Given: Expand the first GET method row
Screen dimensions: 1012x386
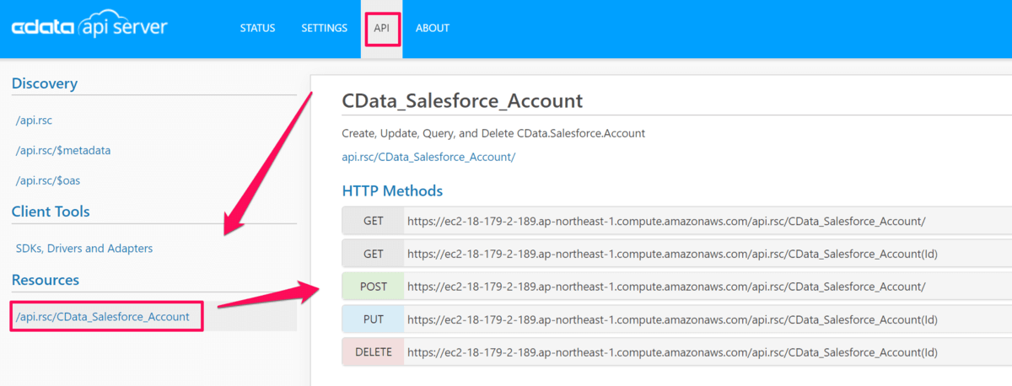Looking at the screenshot, I should coord(374,221).
